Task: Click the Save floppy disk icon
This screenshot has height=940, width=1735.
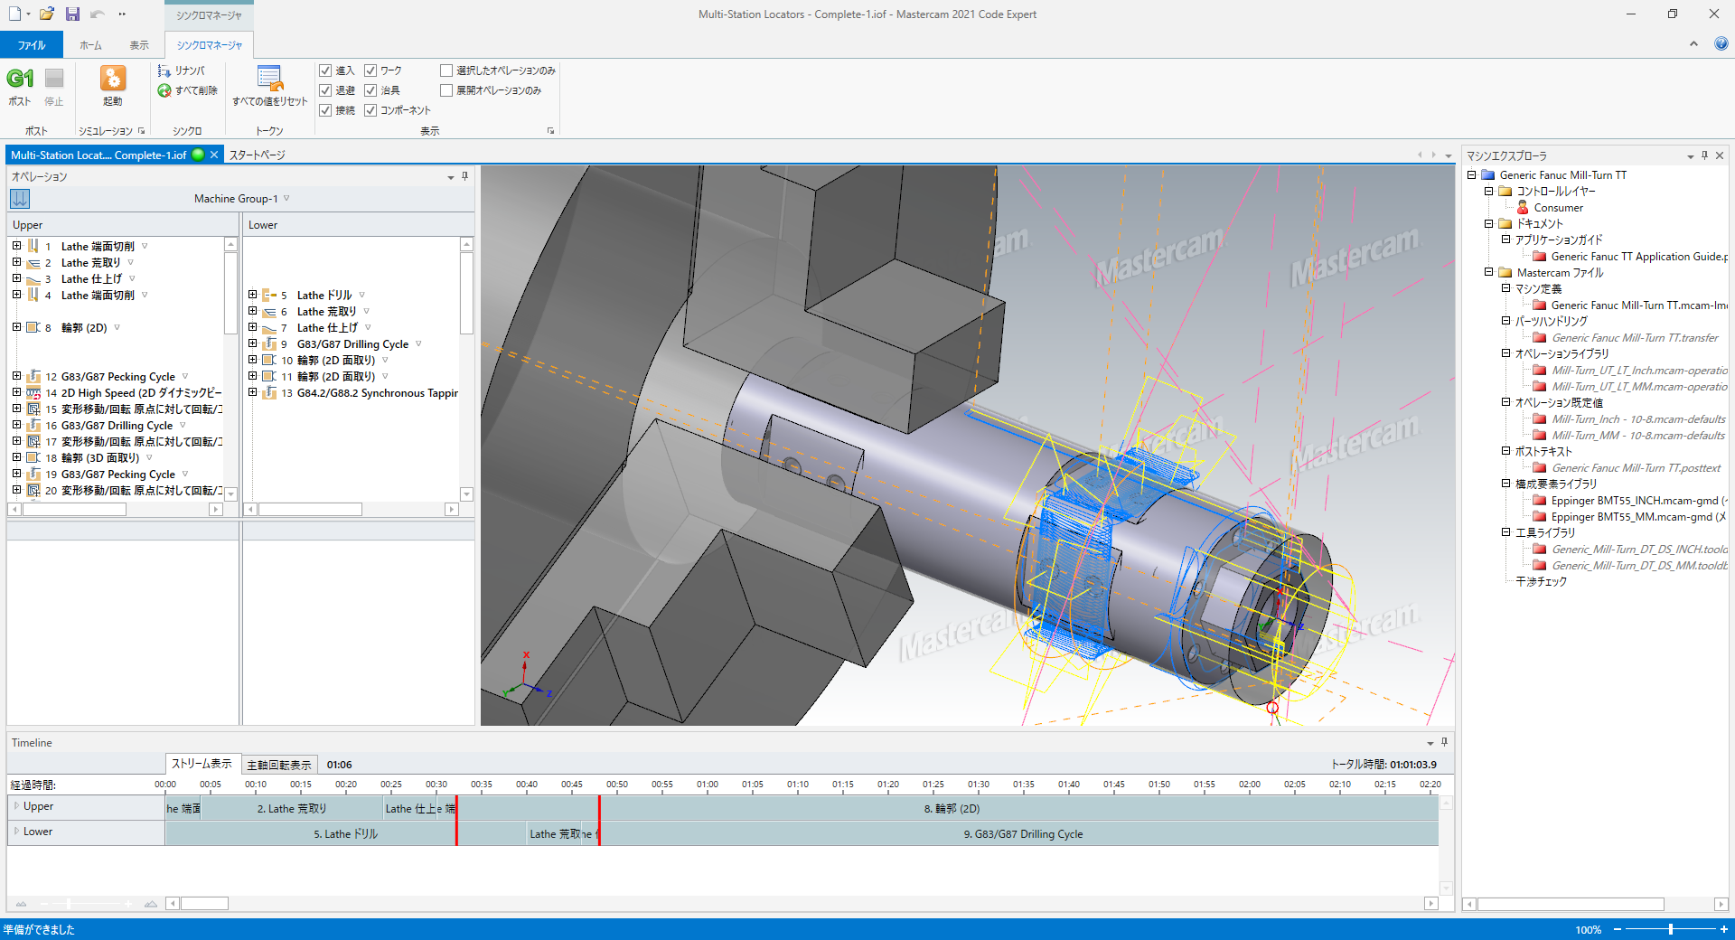Action: pyautogui.click(x=73, y=14)
